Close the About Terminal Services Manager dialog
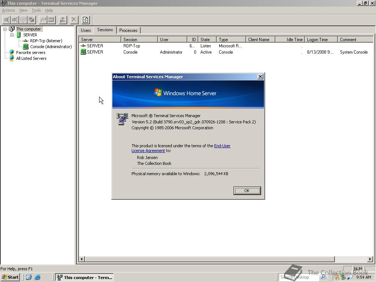The height and width of the screenshot is (282, 376). (x=260, y=76)
